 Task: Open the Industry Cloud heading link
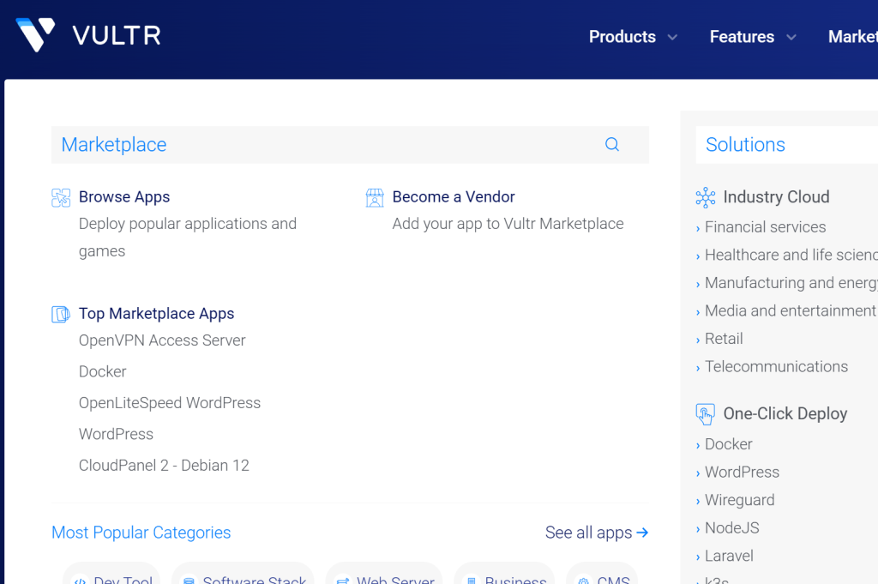coord(776,197)
